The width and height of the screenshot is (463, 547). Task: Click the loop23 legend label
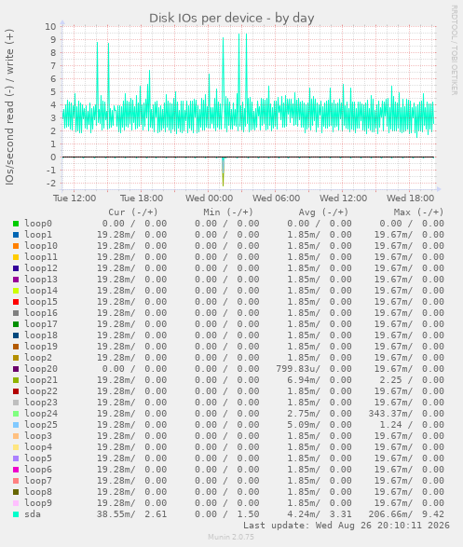point(41,403)
